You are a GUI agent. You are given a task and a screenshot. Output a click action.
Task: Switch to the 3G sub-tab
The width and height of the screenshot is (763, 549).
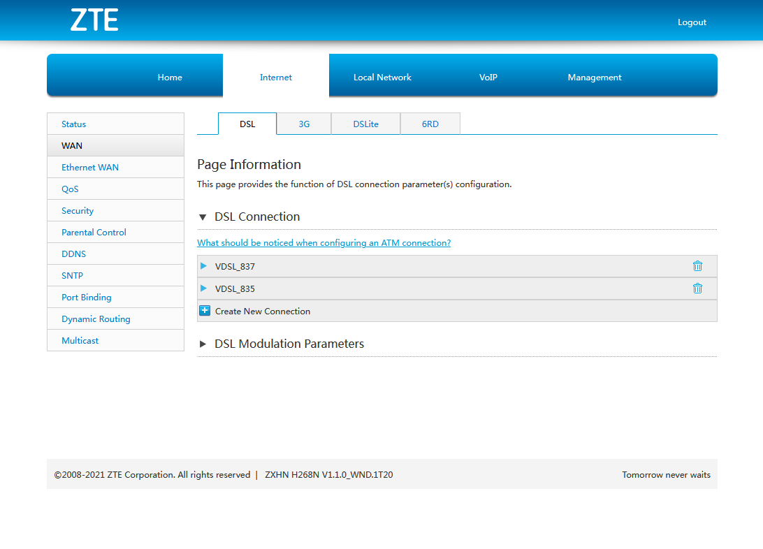[x=304, y=124]
